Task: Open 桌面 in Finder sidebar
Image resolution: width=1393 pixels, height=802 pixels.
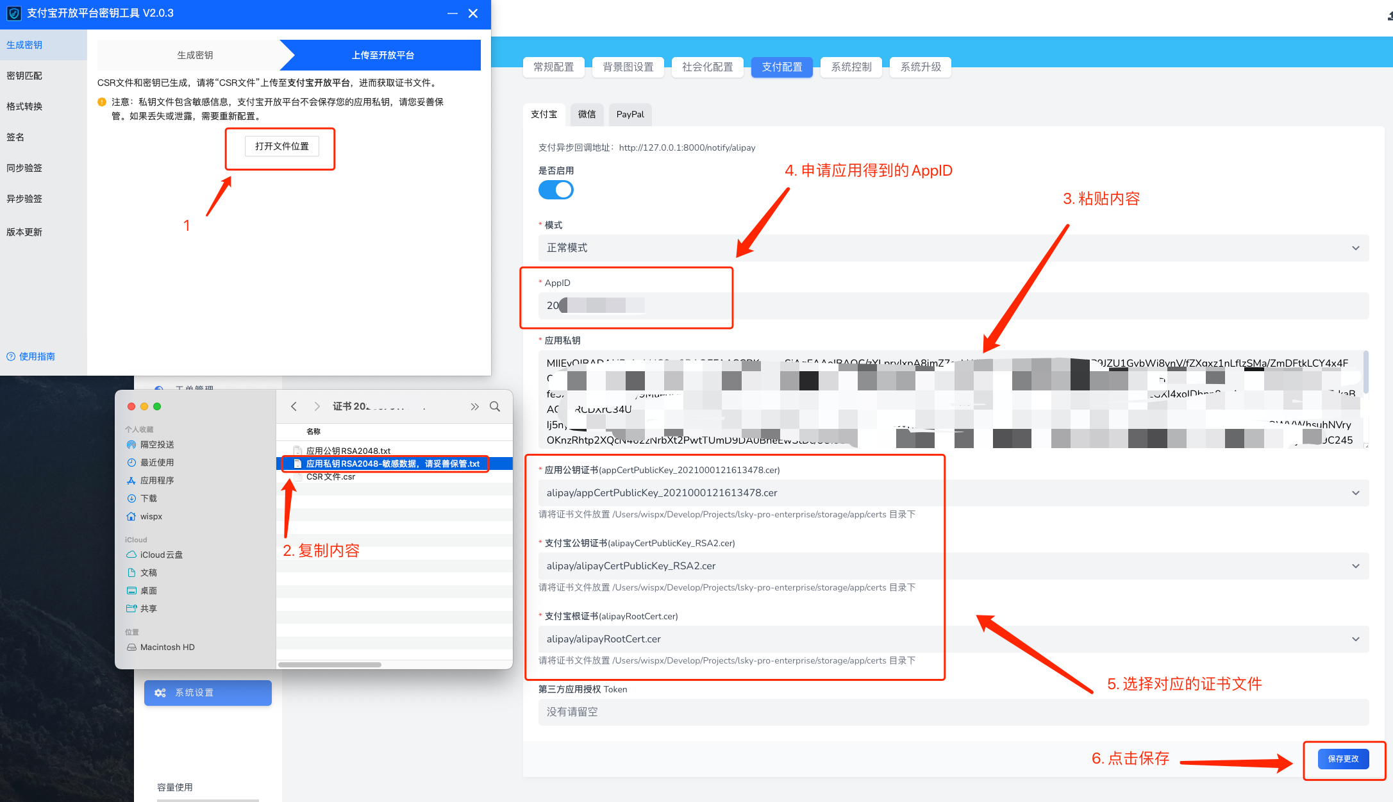Action: pyautogui.click(x=142, y=590)
